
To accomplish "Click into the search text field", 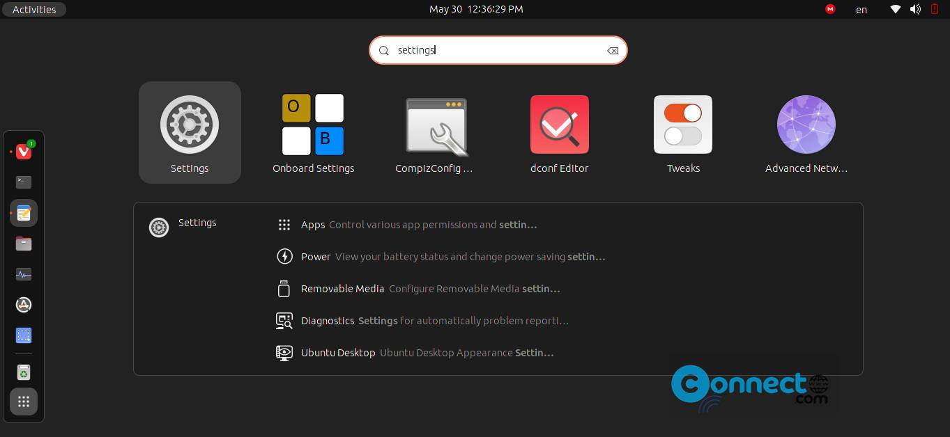I will [498, 50].
